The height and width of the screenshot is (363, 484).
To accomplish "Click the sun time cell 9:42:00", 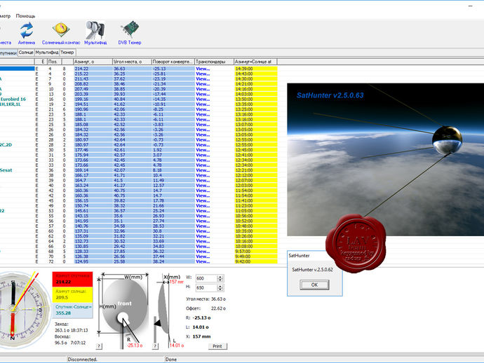I will click(x=256, y=261).
